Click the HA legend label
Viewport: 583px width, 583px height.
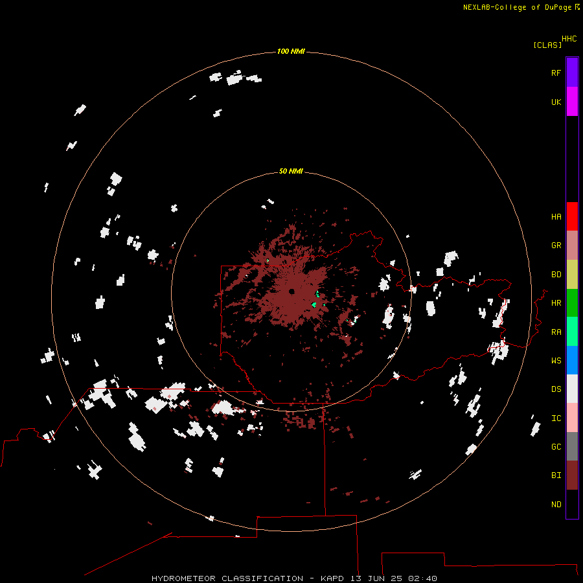556,217
